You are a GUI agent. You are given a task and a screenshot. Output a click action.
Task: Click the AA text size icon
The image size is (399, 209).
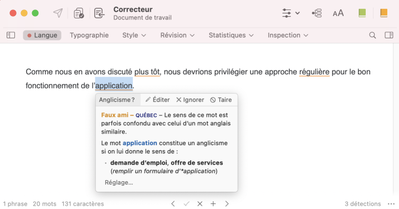[338, 13]
